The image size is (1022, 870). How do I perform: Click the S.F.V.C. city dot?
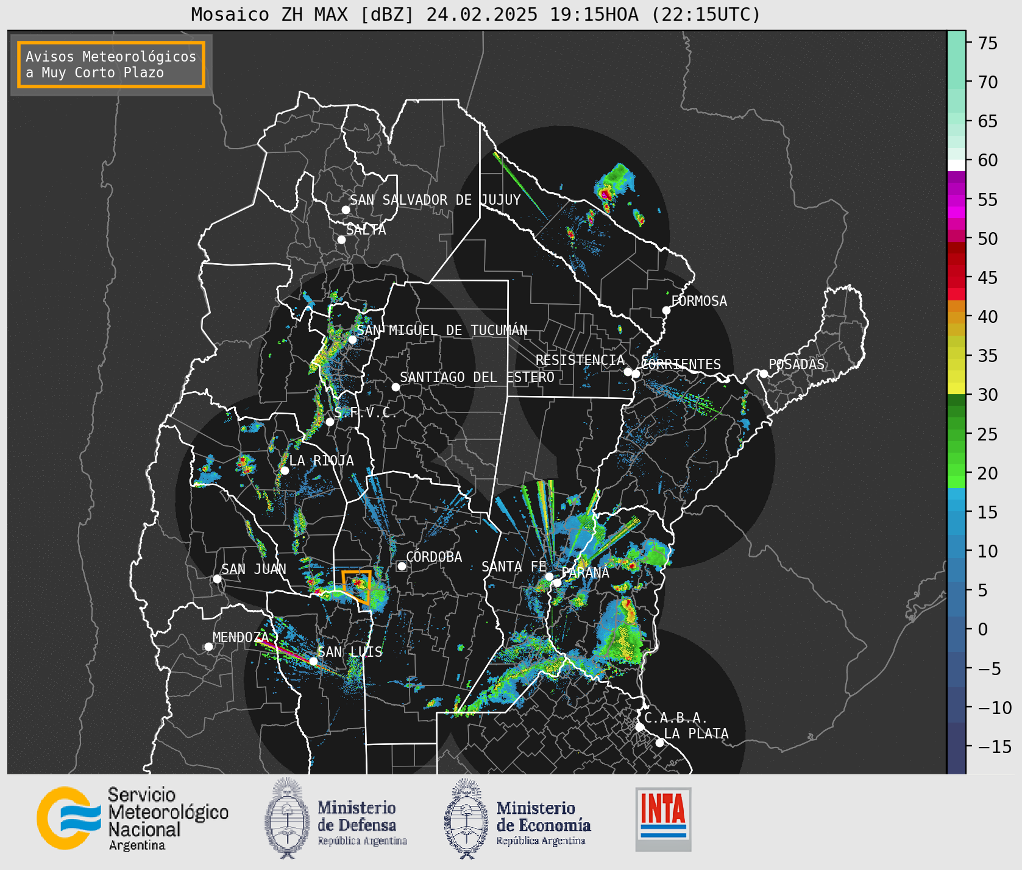coord(330,422)
